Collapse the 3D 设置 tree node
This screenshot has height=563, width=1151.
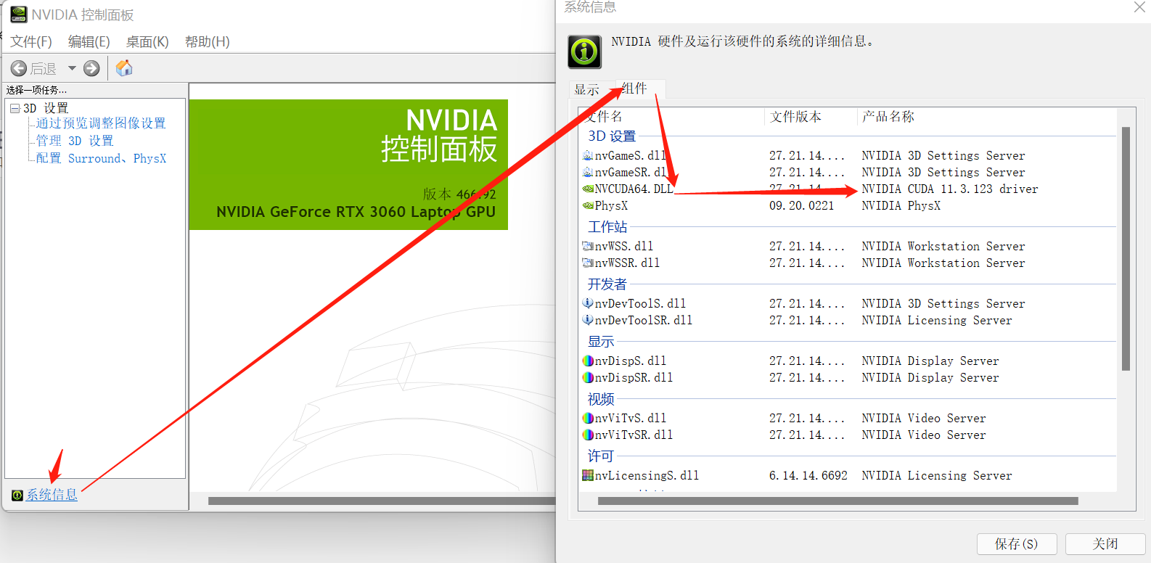[15, 108]
